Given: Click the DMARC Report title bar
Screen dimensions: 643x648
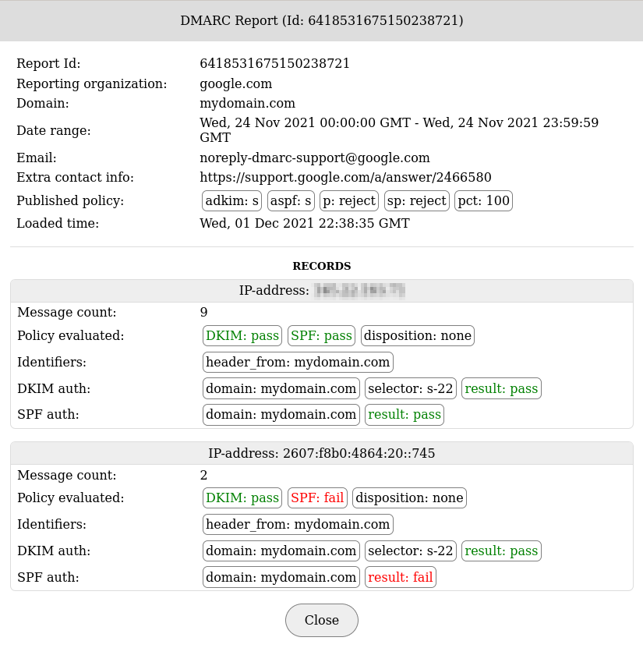Looking at the screenshot, I should coord(321,21).
